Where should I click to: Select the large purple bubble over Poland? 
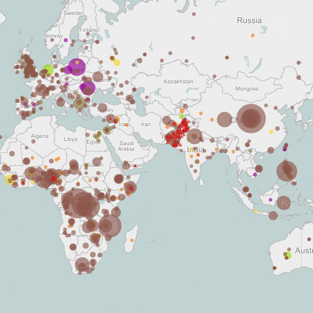(77, 67)
